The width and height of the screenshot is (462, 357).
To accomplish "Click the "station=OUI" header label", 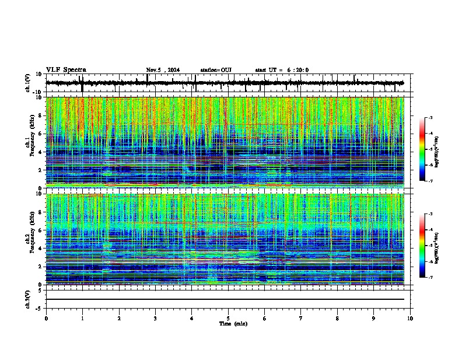I will [x=216, y=70].
